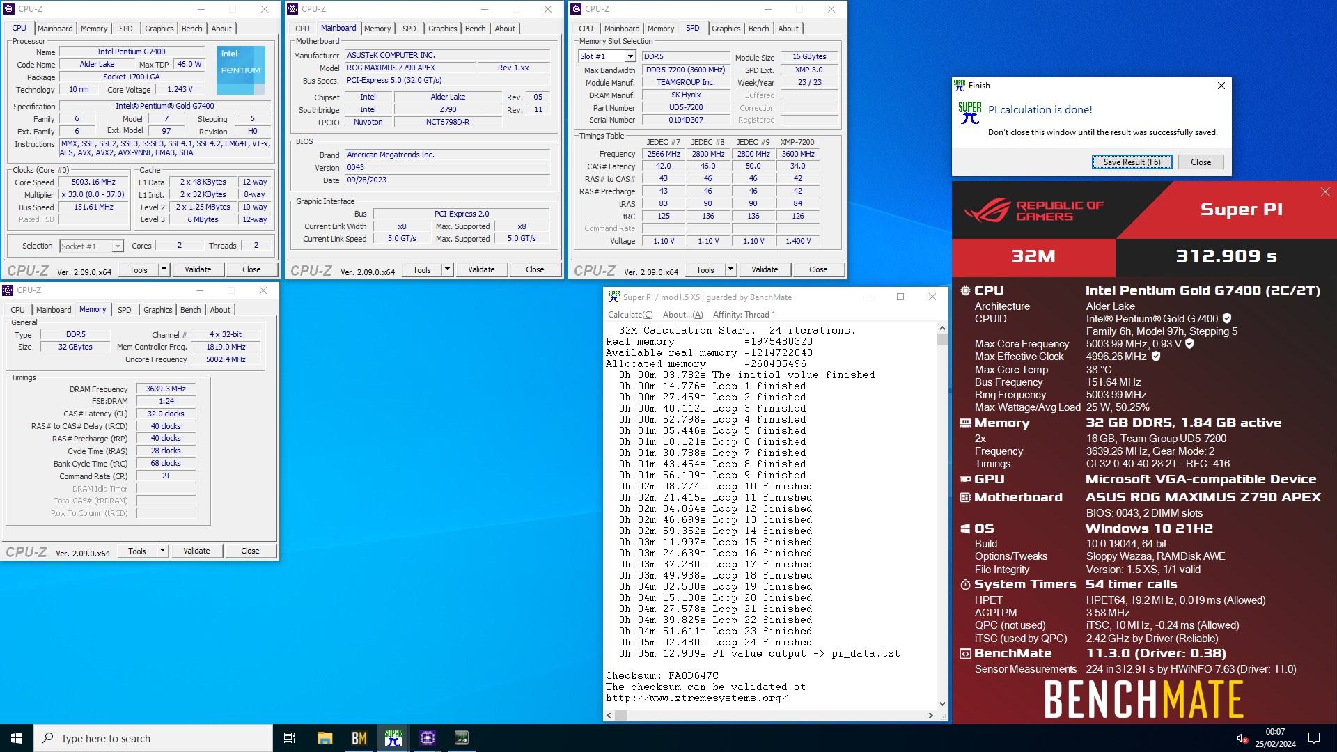
Task: Close the Super PI Finish dialog
Action: point(1221,86)
